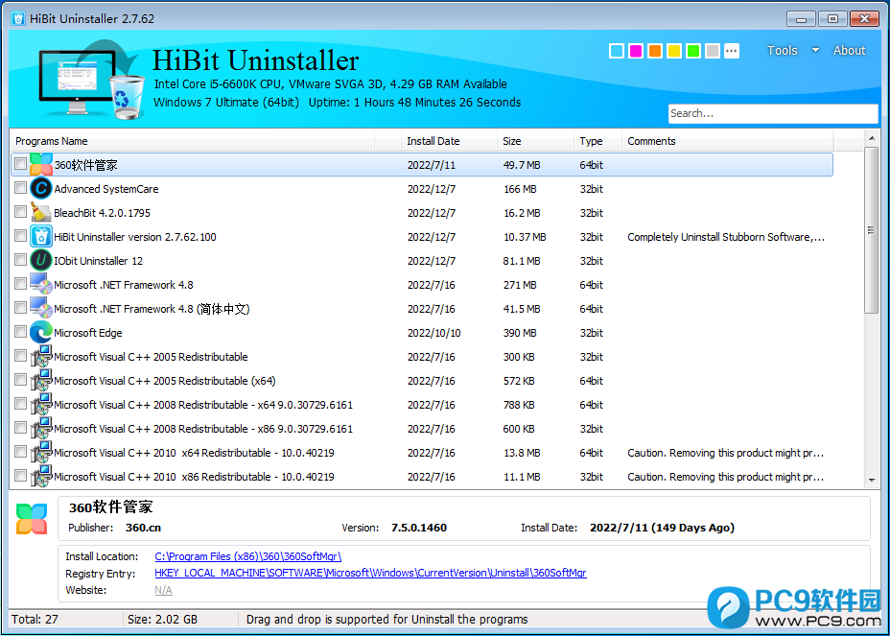Screen dimensions: 890x636
Task: Sort by the Size column header
Action: 535,141
